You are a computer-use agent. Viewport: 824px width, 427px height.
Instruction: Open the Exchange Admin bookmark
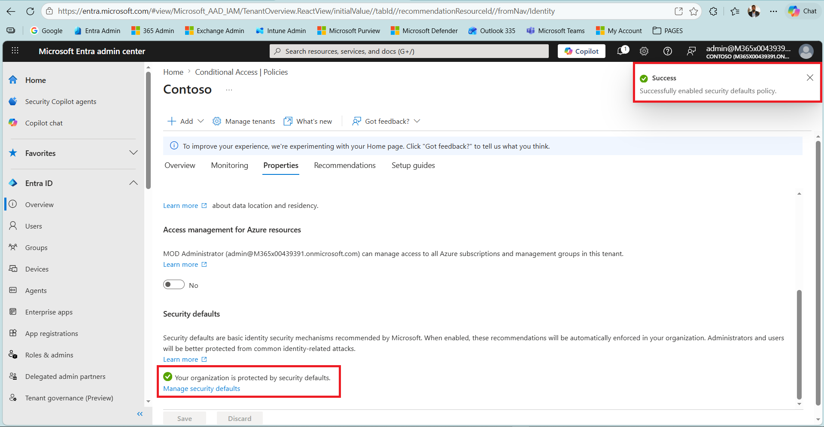215,30
